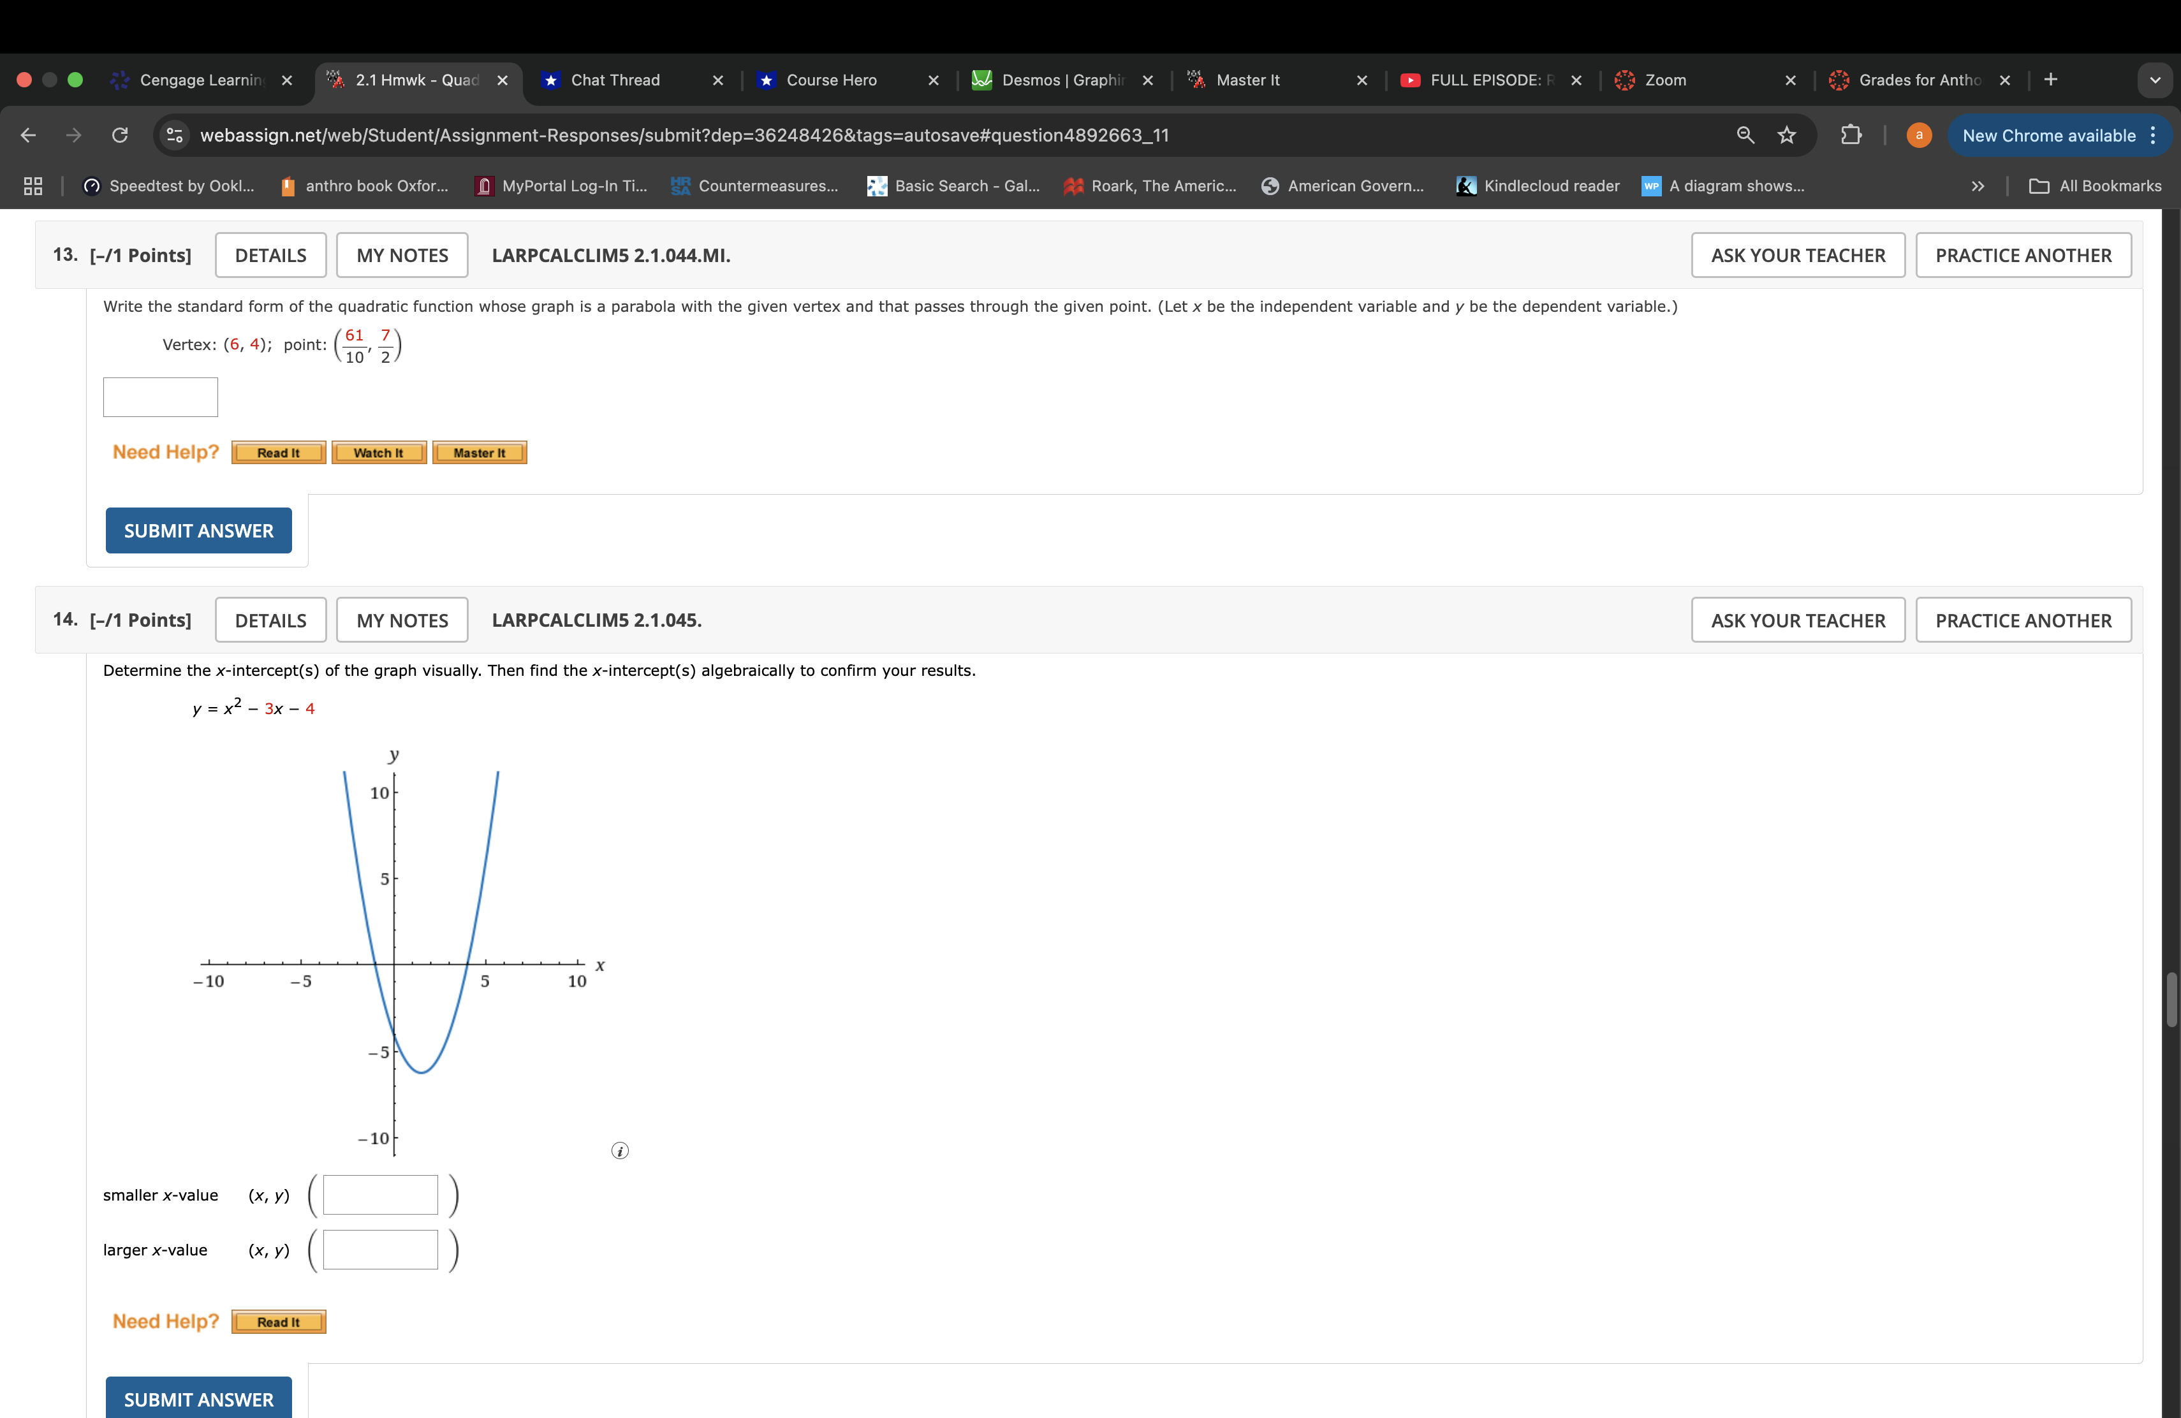Click question 14 Practice Another button

click(2022, 620)
